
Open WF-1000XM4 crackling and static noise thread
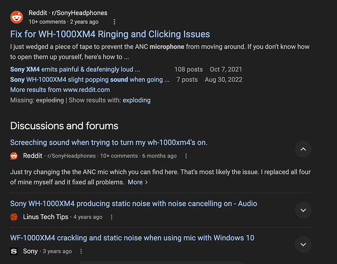[132, 238]
